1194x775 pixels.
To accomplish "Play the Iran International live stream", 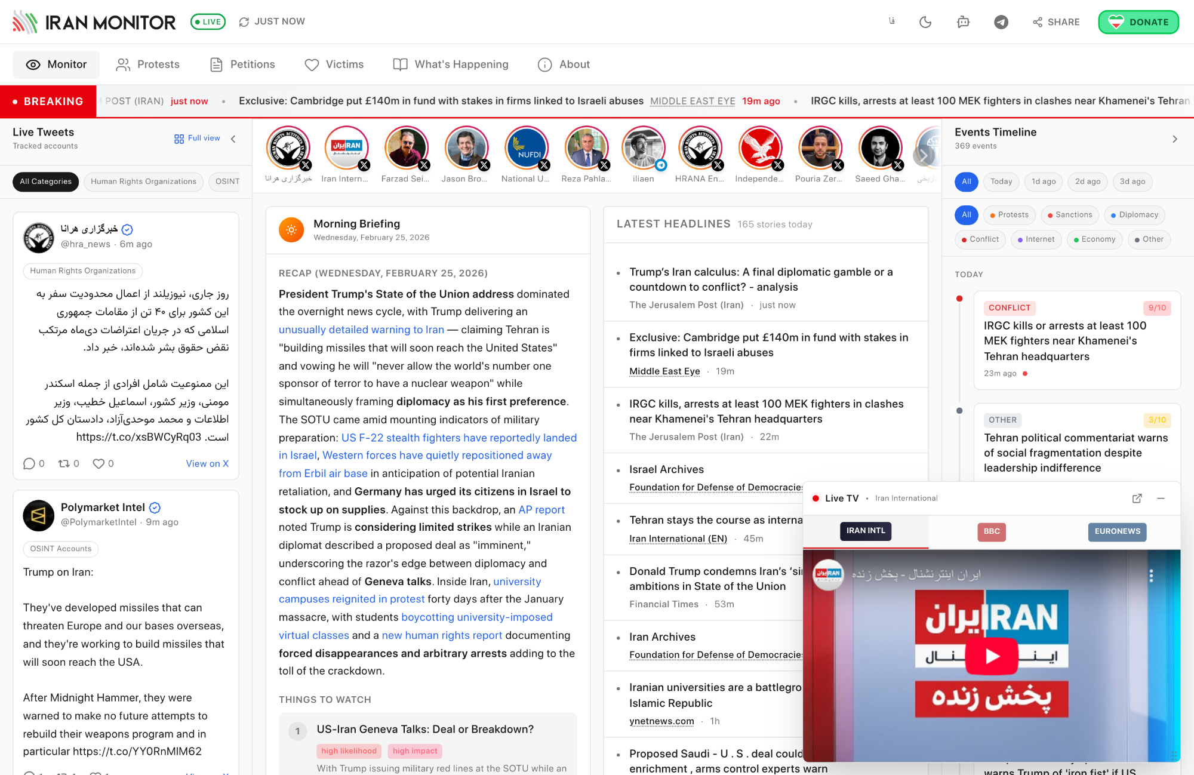I will tap(991, 656).
